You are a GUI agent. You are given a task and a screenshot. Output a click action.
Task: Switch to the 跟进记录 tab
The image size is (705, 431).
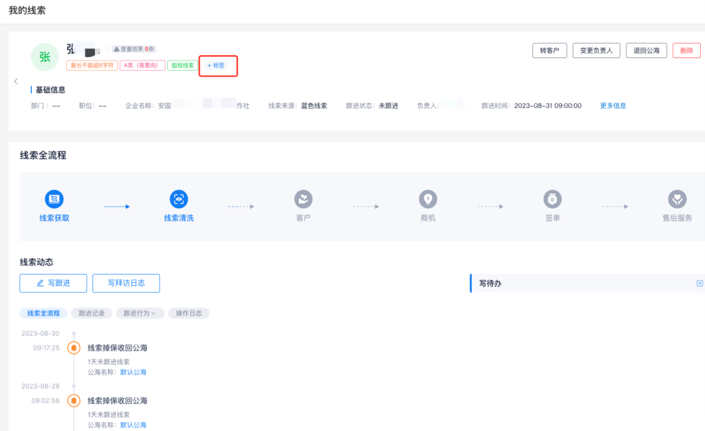[92, 313]
